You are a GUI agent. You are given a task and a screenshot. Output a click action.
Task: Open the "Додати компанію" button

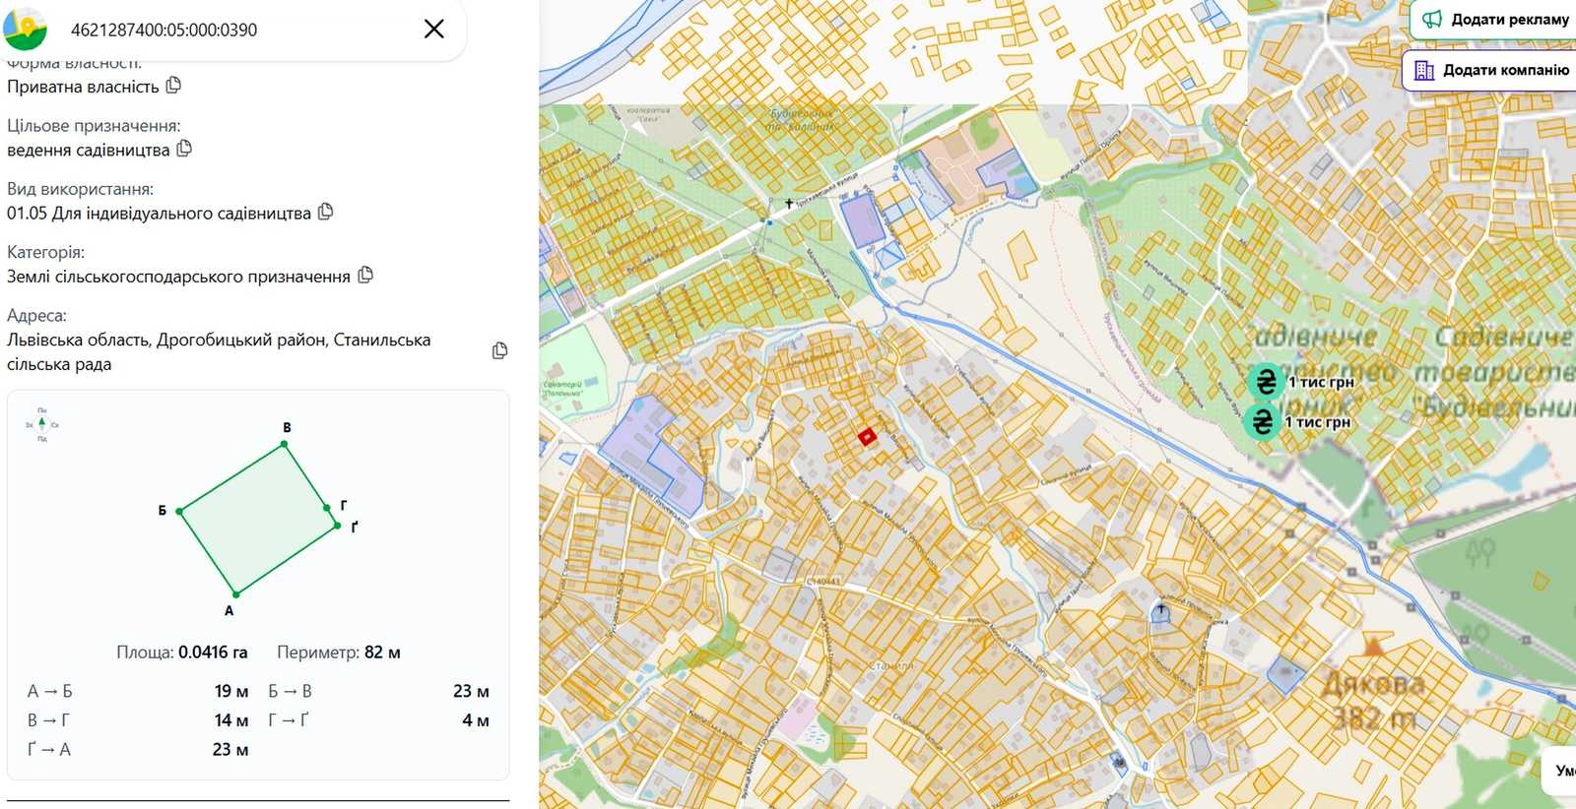click(1491, 70)
